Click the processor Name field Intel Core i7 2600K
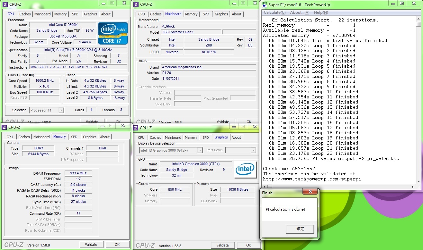Viewport: 423px width, 250px height. click(63, 25)
